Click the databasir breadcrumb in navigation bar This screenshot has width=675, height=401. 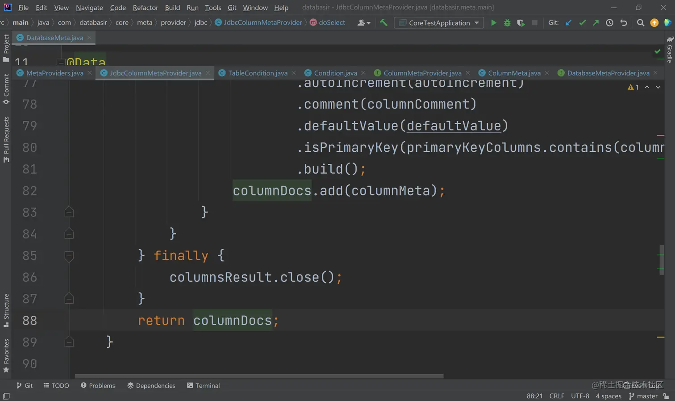point(93,22)
